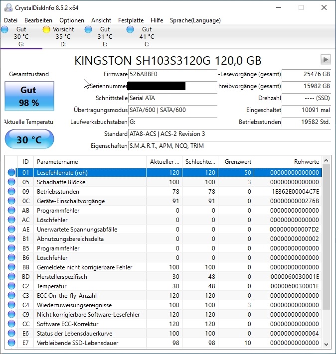Click the Betriebsstunden 19582 Std. value
Image resolution: width=336 pixels, height=354 pixels.
[307, 122]
